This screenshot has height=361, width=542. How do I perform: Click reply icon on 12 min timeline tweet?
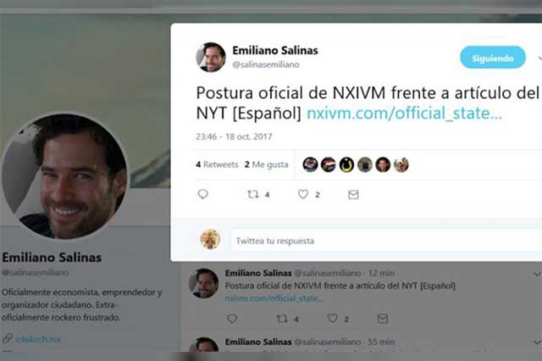232,319
